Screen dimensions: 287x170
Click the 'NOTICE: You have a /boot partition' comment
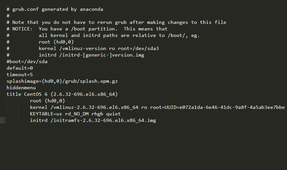click(87, 29)
